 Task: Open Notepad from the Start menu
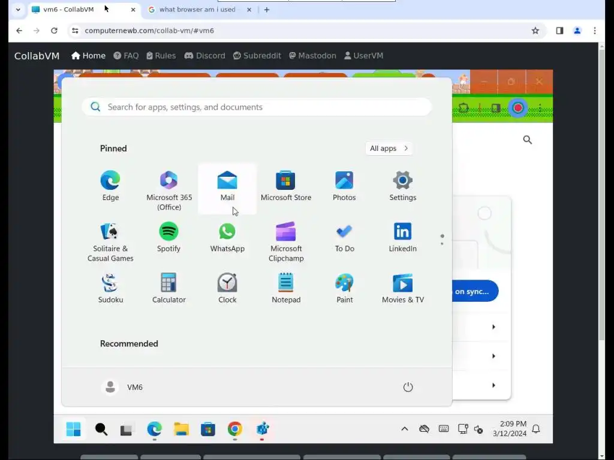click(x=286, y=289)
